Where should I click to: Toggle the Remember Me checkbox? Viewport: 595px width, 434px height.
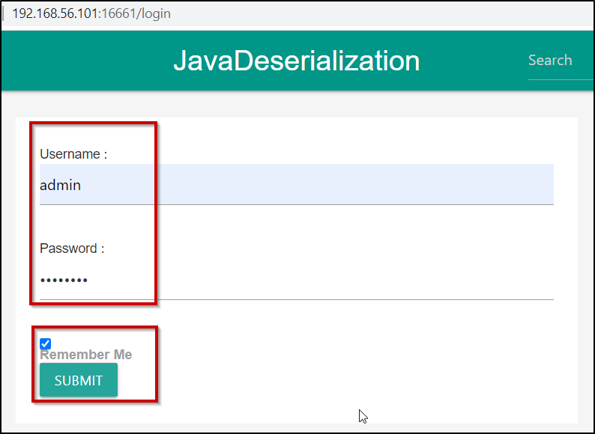[45, 343]
